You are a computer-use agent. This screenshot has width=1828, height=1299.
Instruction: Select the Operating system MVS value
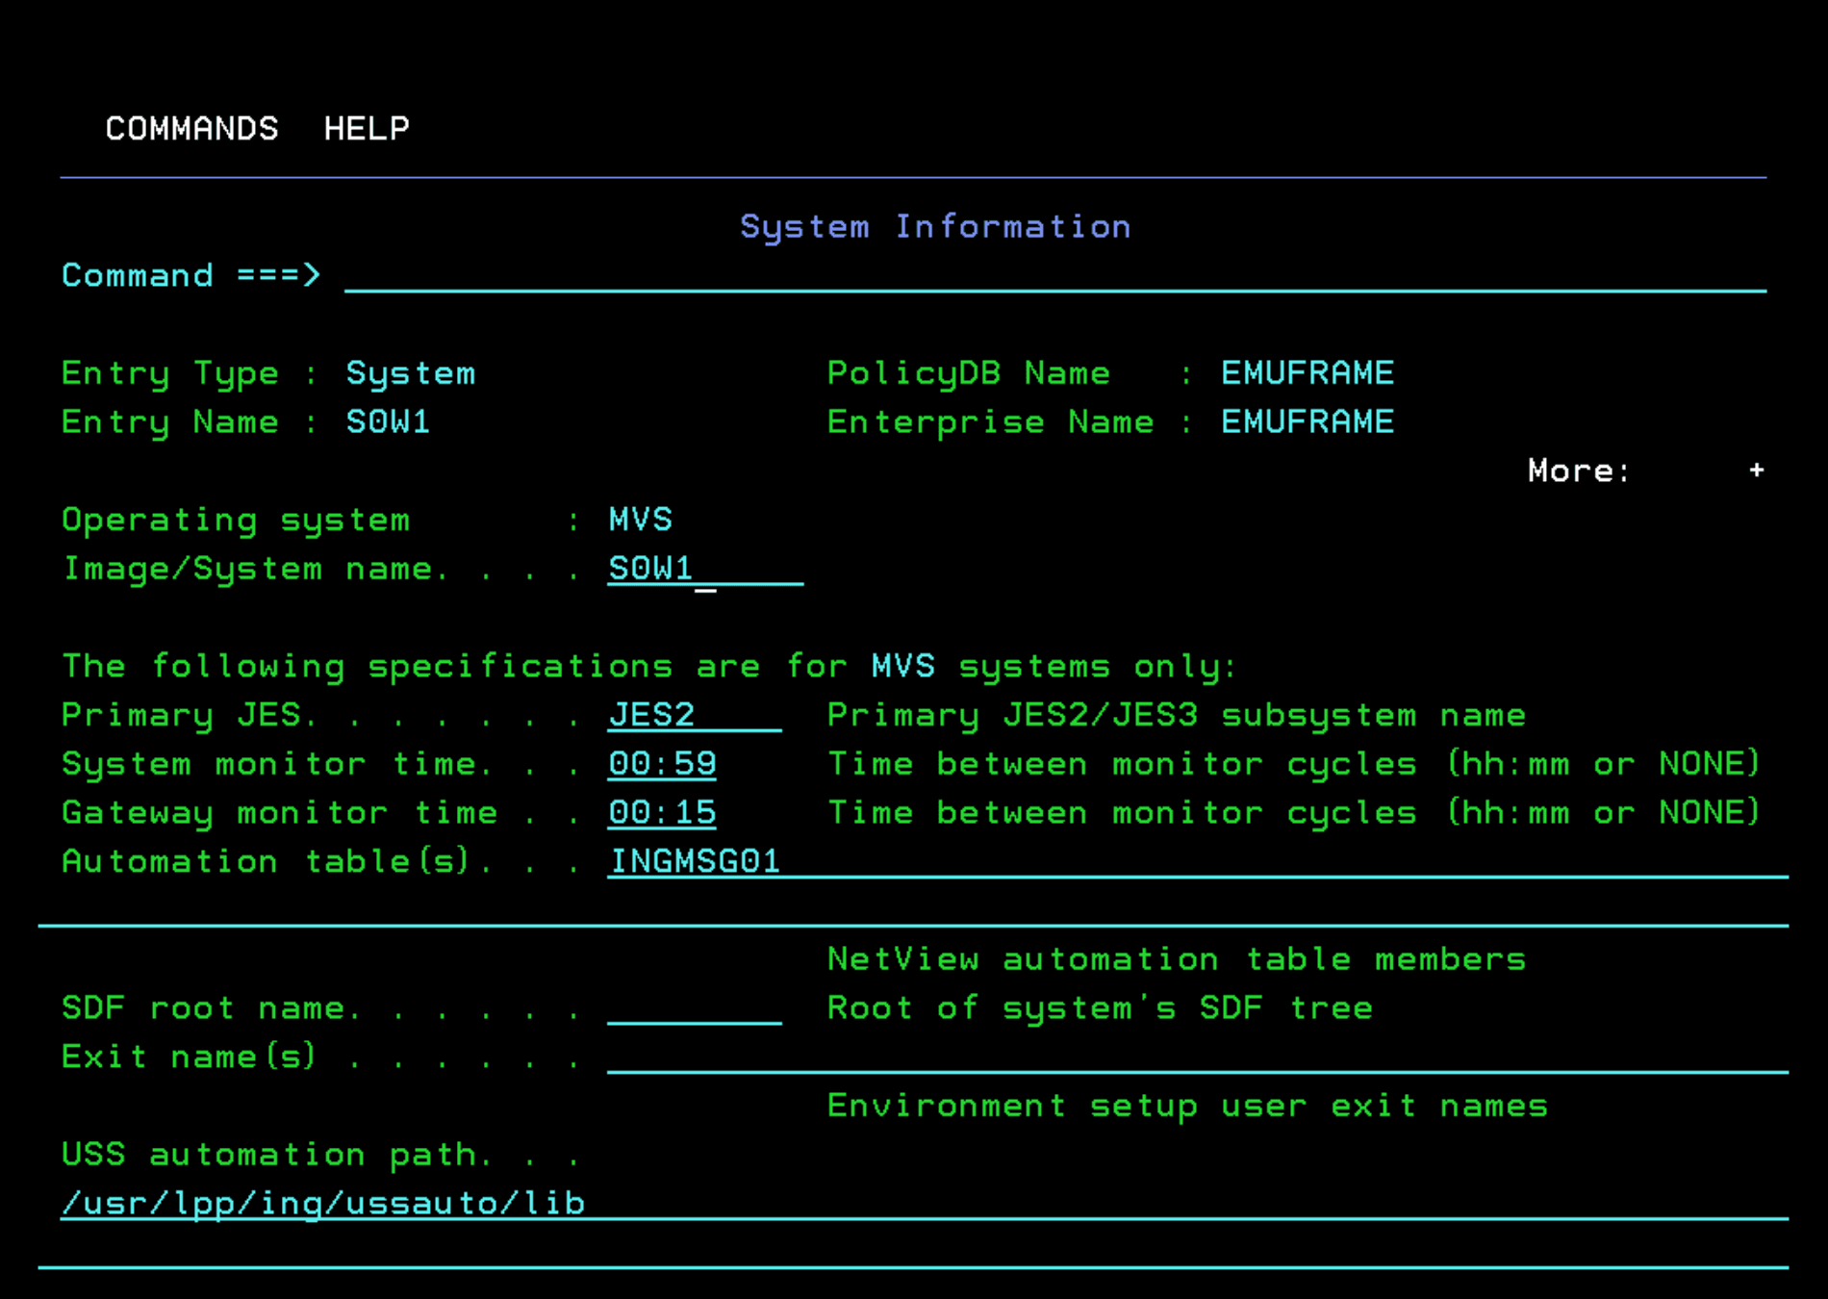pyautogui.click(x=641, y=519)
